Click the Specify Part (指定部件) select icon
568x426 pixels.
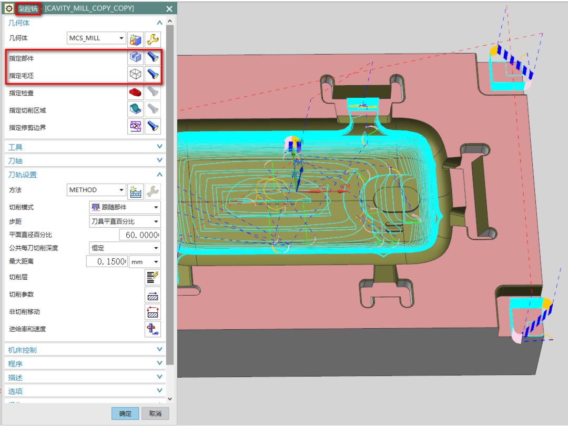136,57
